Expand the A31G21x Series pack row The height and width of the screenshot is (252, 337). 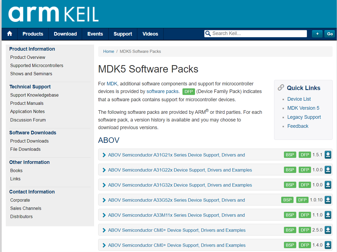(104, 155)
